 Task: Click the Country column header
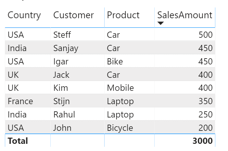(24, 15)
